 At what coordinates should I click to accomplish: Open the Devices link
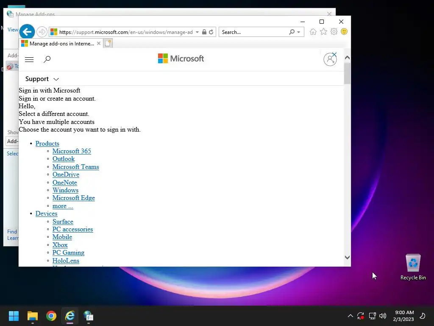point(47,214)
